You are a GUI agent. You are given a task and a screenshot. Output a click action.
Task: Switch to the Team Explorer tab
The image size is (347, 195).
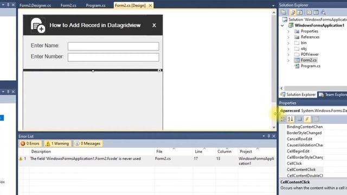pyautogui.click(x=332, y=95)
